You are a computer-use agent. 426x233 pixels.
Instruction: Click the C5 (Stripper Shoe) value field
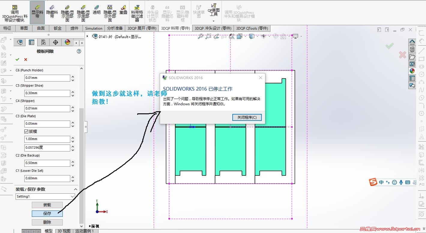pos(47,93)
